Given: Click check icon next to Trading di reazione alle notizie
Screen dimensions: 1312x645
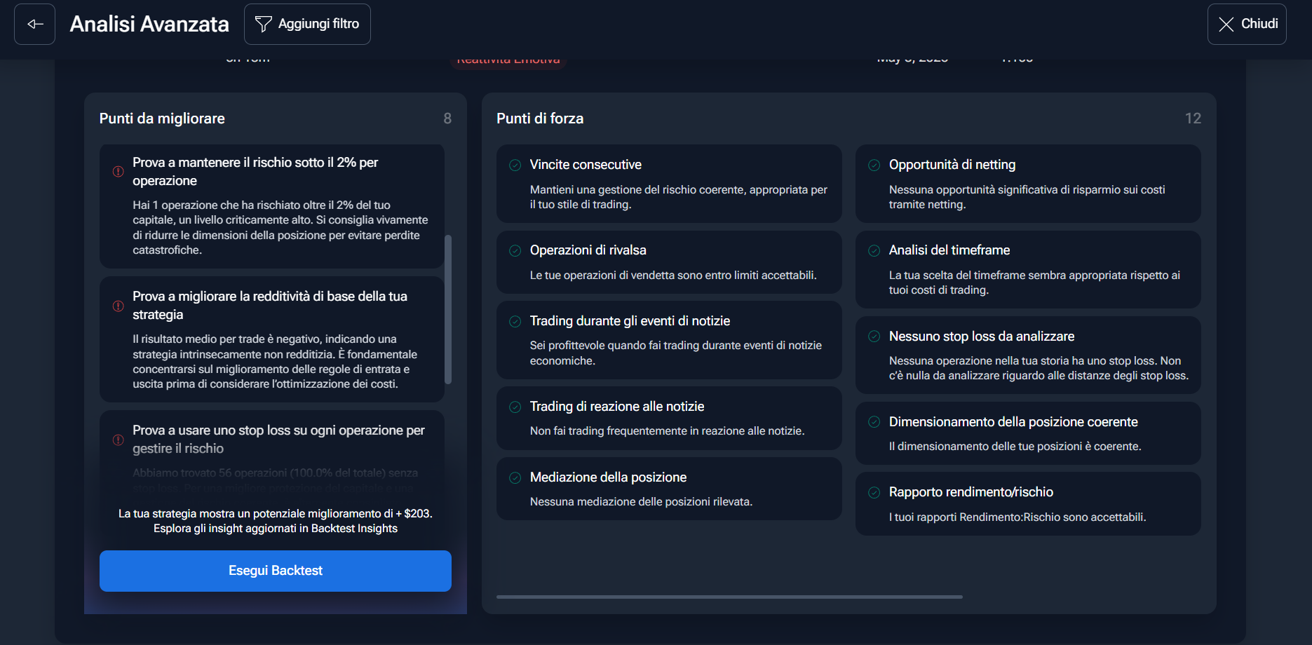Looking at the screenshot, I should 515,407.
